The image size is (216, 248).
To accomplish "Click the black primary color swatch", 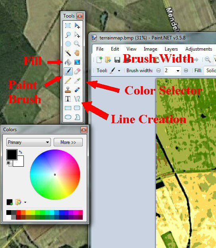I will [x=12, y=155].
